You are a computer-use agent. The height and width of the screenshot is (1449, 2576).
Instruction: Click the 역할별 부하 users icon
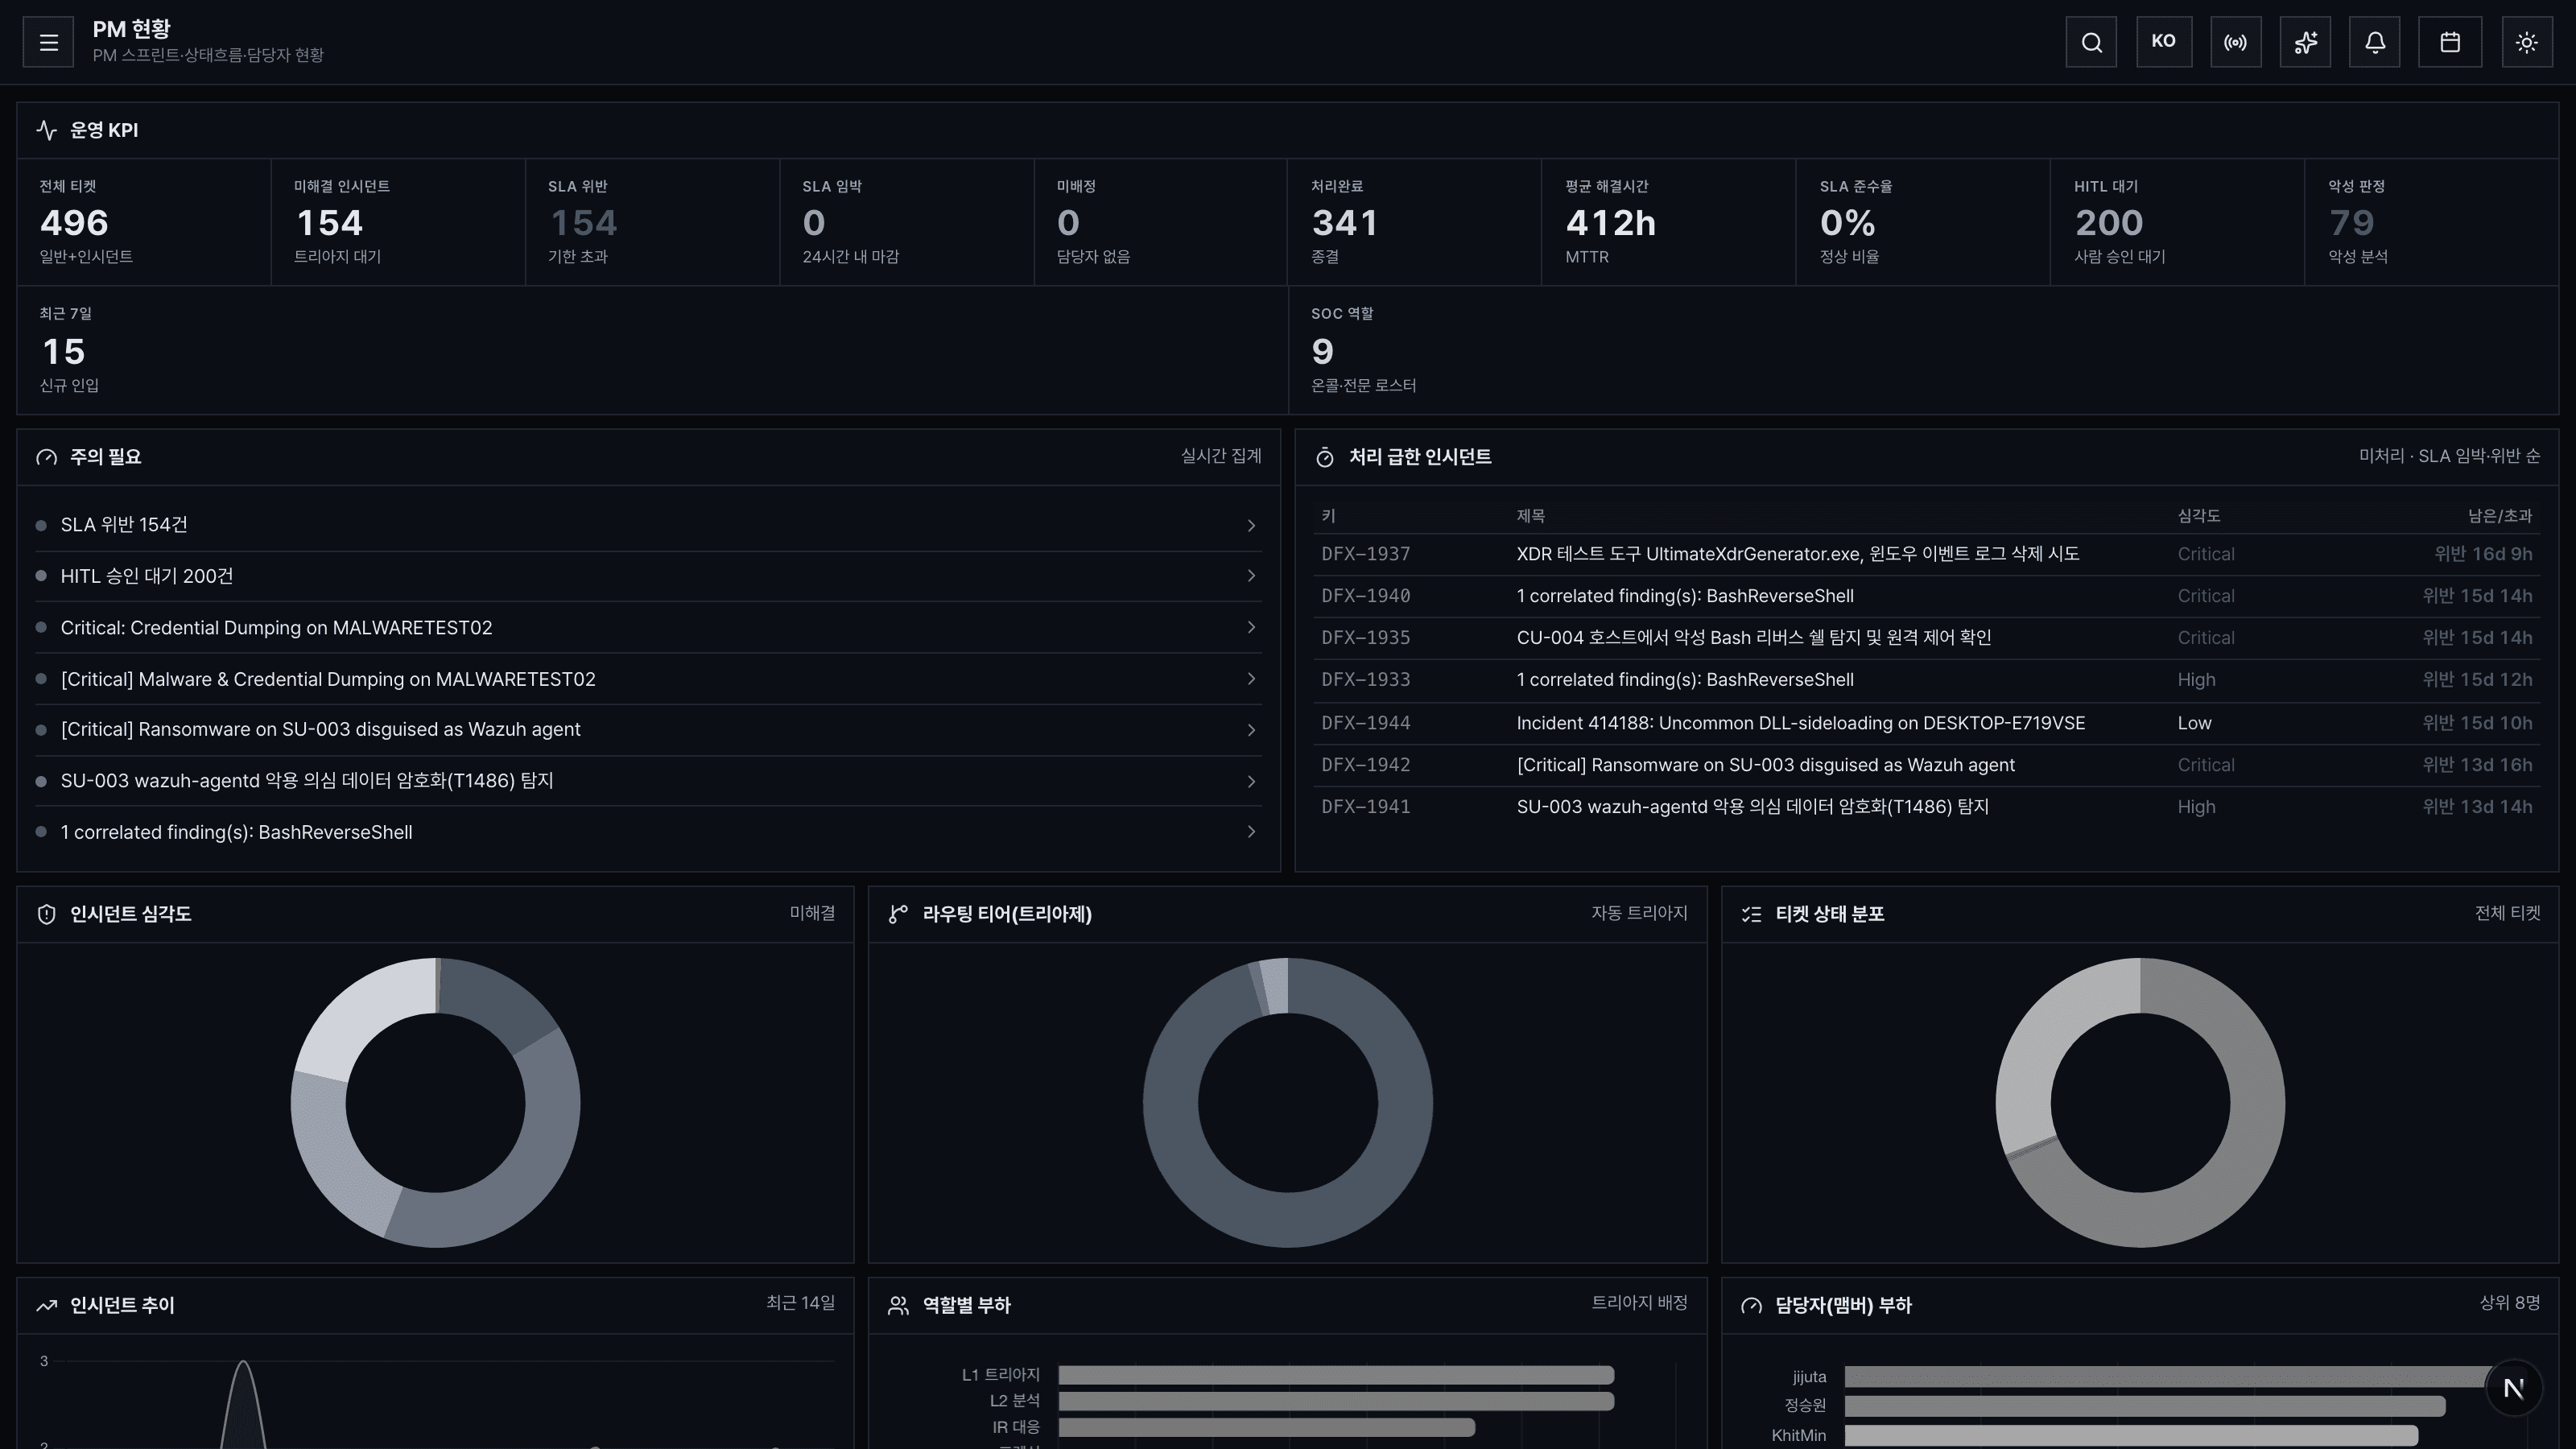click(898, 1305)
